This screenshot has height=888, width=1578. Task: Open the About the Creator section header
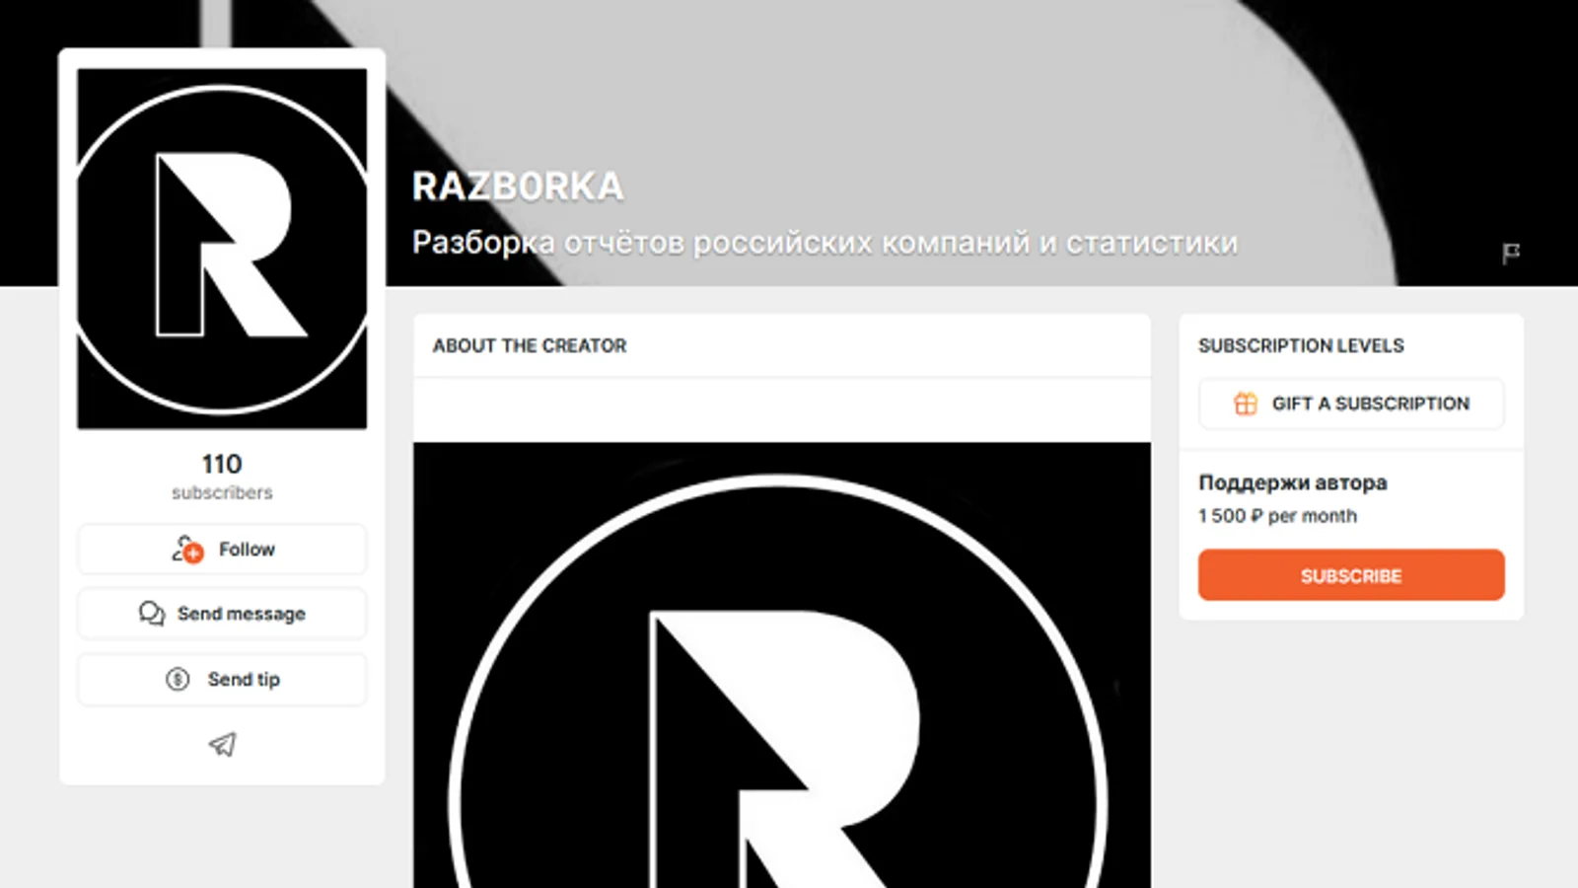click(530, 346)
